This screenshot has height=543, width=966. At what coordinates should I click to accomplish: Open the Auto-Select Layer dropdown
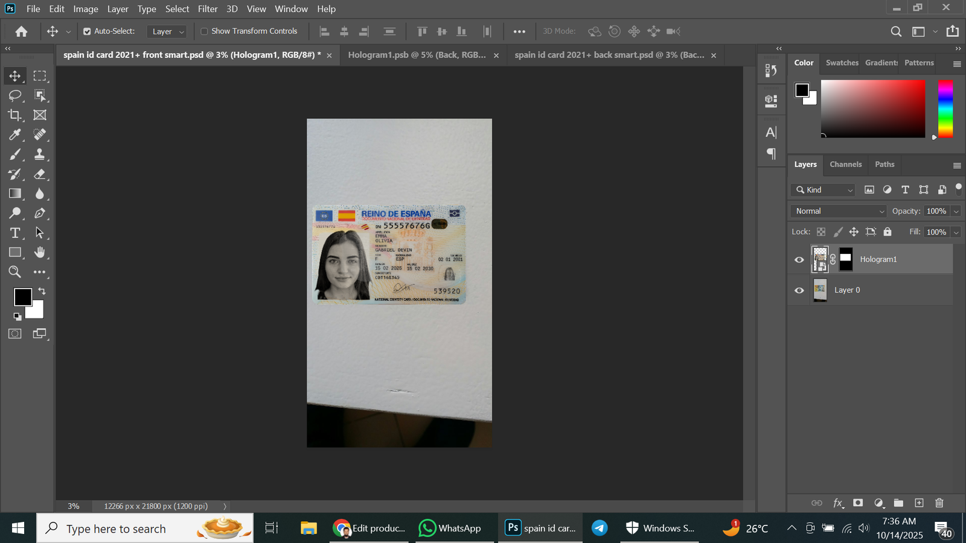(x=167, y=31)
